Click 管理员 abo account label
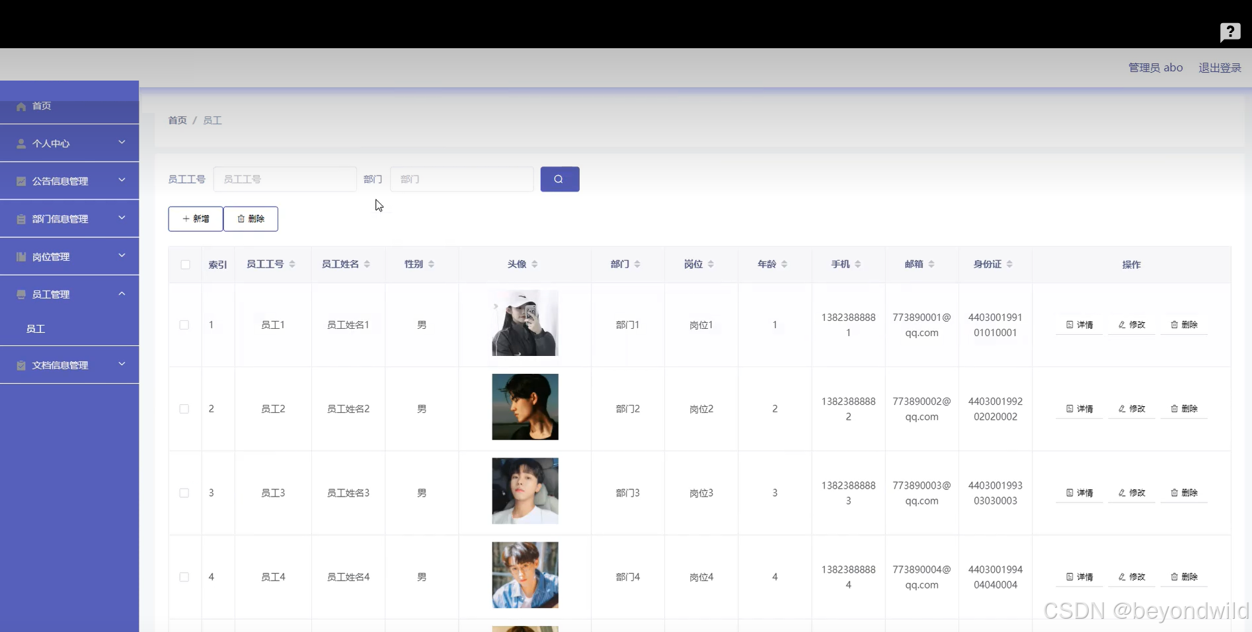The width and height of the screenshot is (1252, 632). click(x=1155, y=67)
